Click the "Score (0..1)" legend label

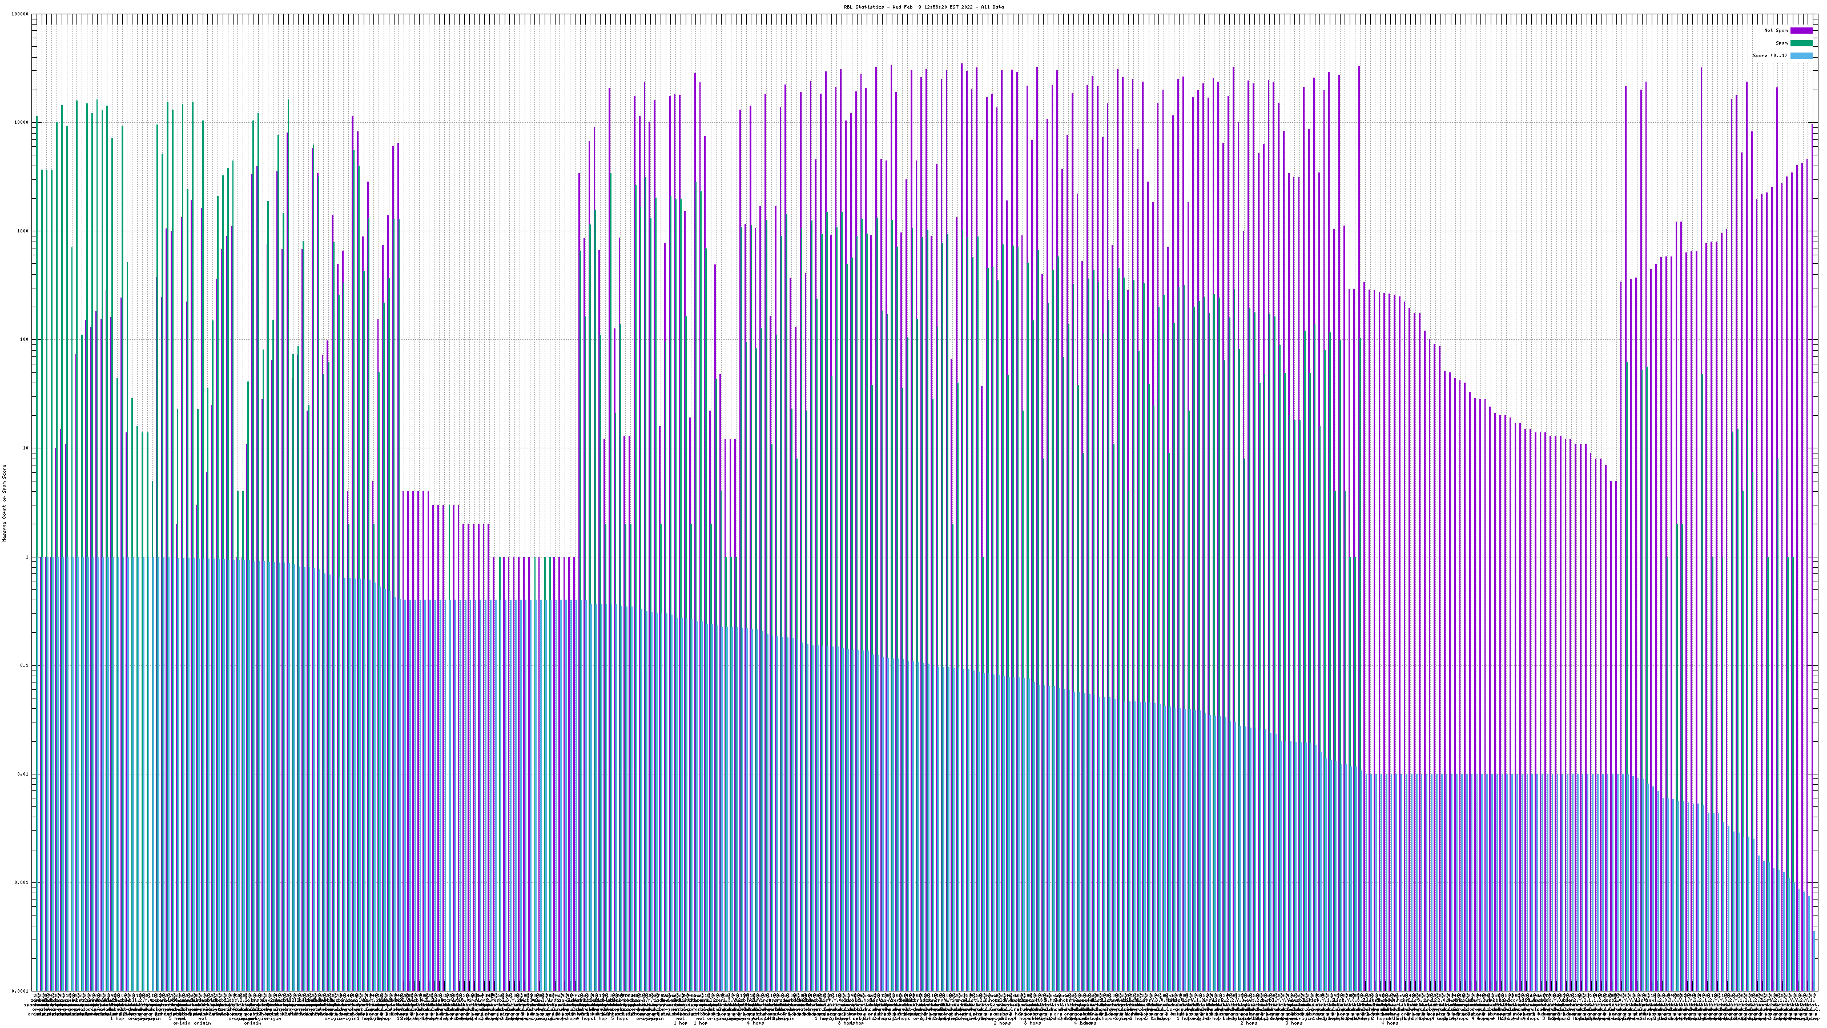[x=1769, y=55]
